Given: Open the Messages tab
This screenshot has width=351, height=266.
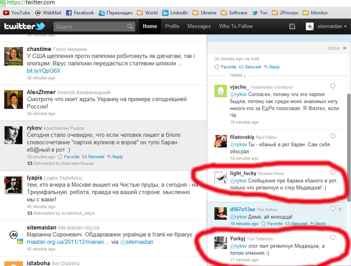Looking at the screenshot, I should [199, 26].
